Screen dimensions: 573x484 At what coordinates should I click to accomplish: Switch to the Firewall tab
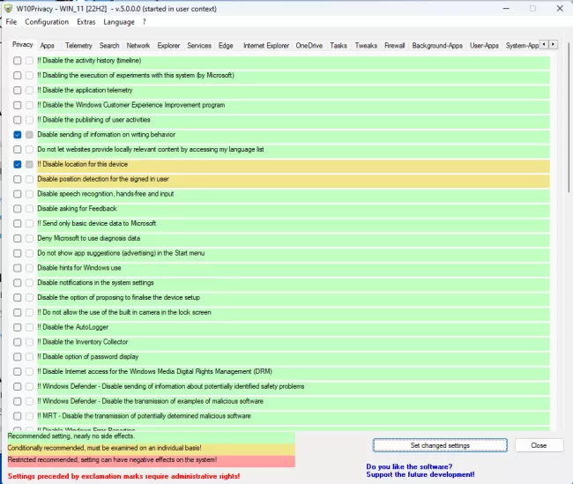point(394,45)
